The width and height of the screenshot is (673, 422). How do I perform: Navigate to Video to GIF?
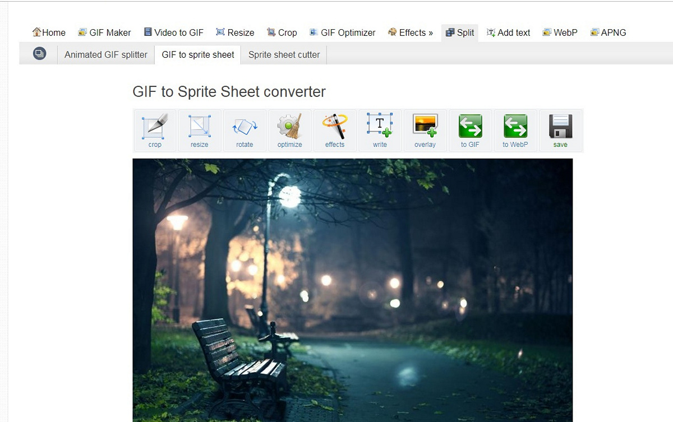(x=173, y=33)
